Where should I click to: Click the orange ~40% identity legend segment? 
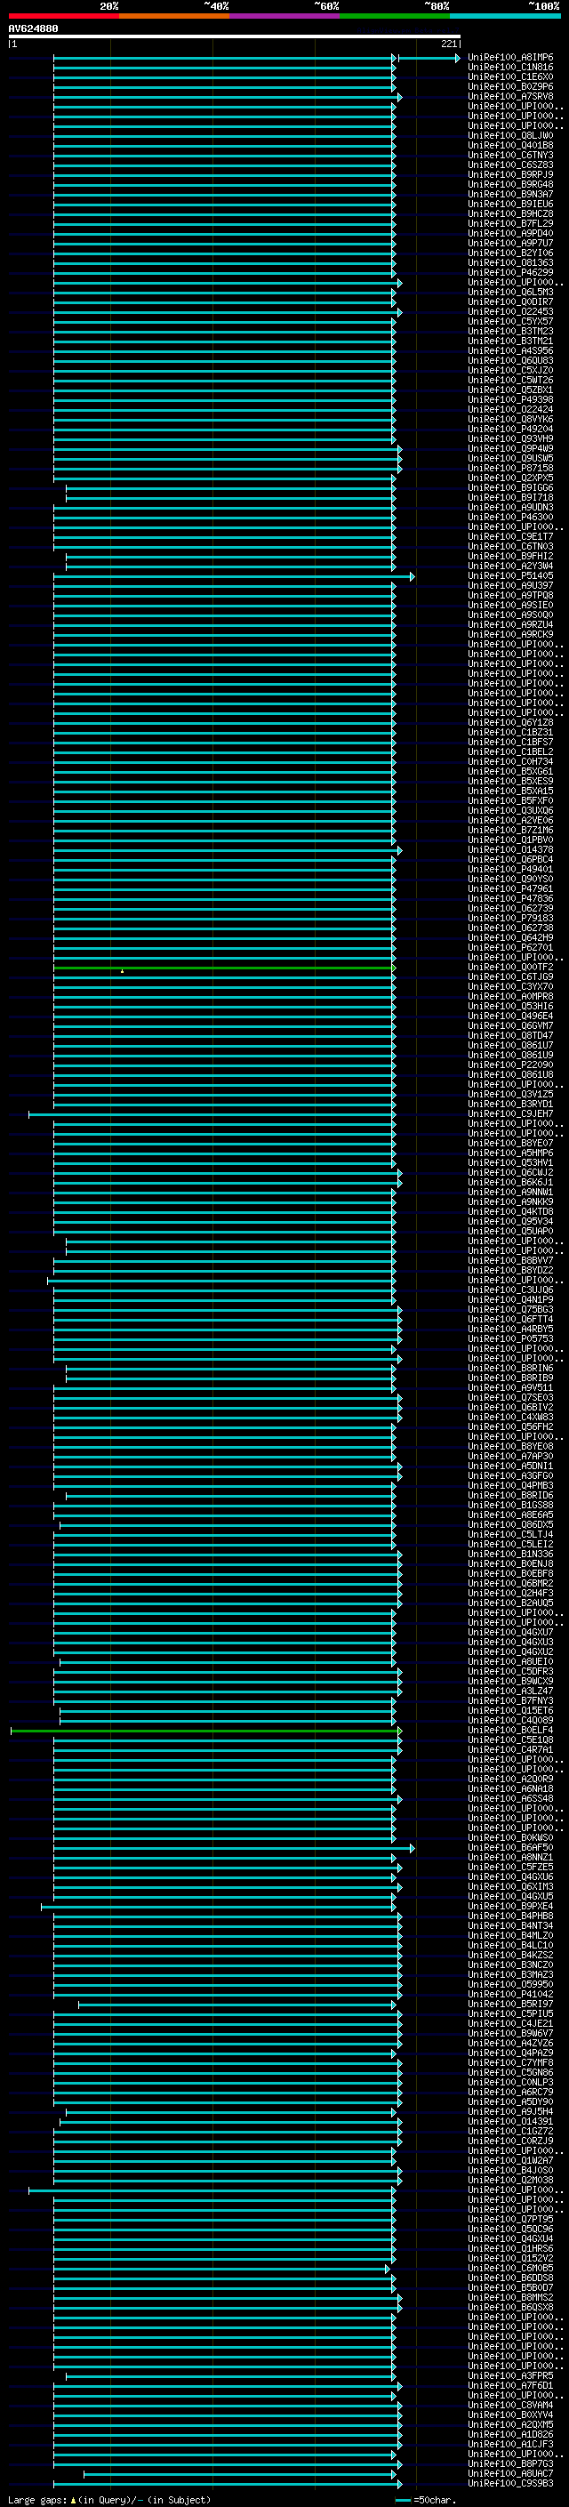click(x=174, y=16)
